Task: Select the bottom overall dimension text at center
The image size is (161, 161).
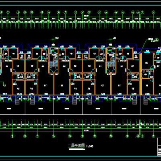Action: point(86,130)
